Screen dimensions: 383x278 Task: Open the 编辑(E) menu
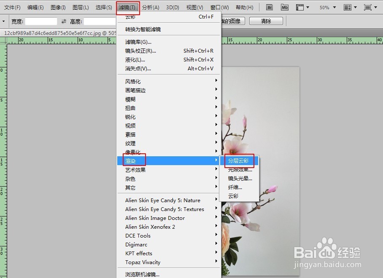click(x=35, y=8)
